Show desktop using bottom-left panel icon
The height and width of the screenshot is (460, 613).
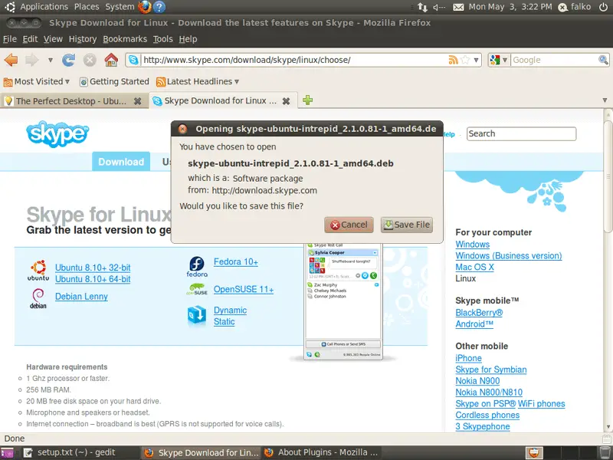7,452
